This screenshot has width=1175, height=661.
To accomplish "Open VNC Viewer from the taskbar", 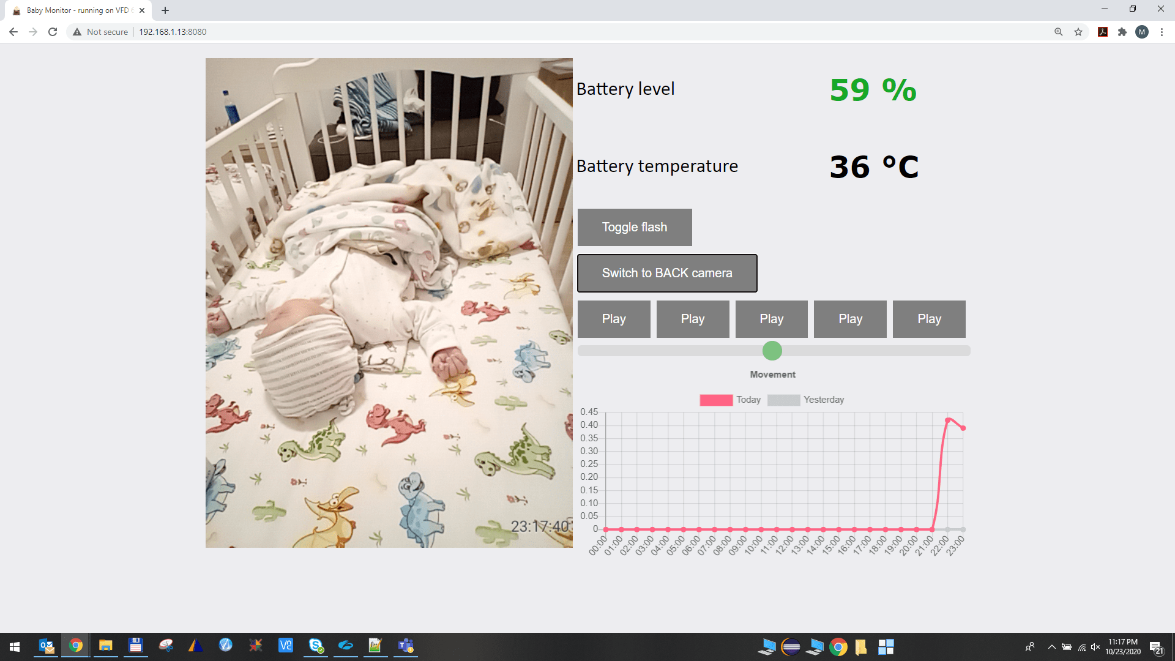I will click(285, 646).
